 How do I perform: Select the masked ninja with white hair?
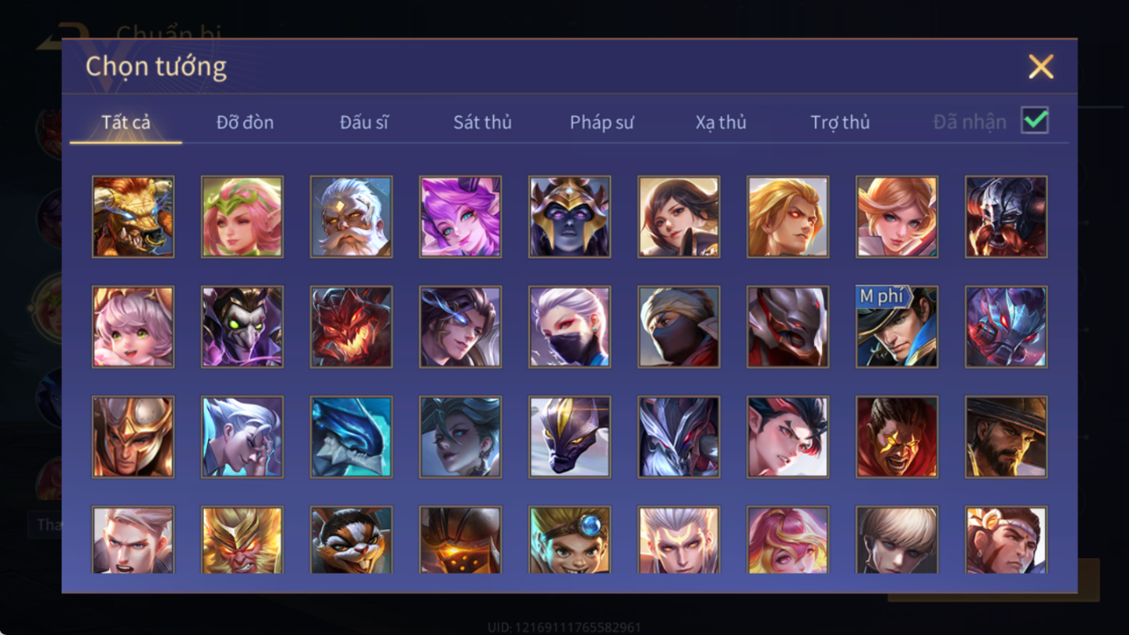point(569,327)
